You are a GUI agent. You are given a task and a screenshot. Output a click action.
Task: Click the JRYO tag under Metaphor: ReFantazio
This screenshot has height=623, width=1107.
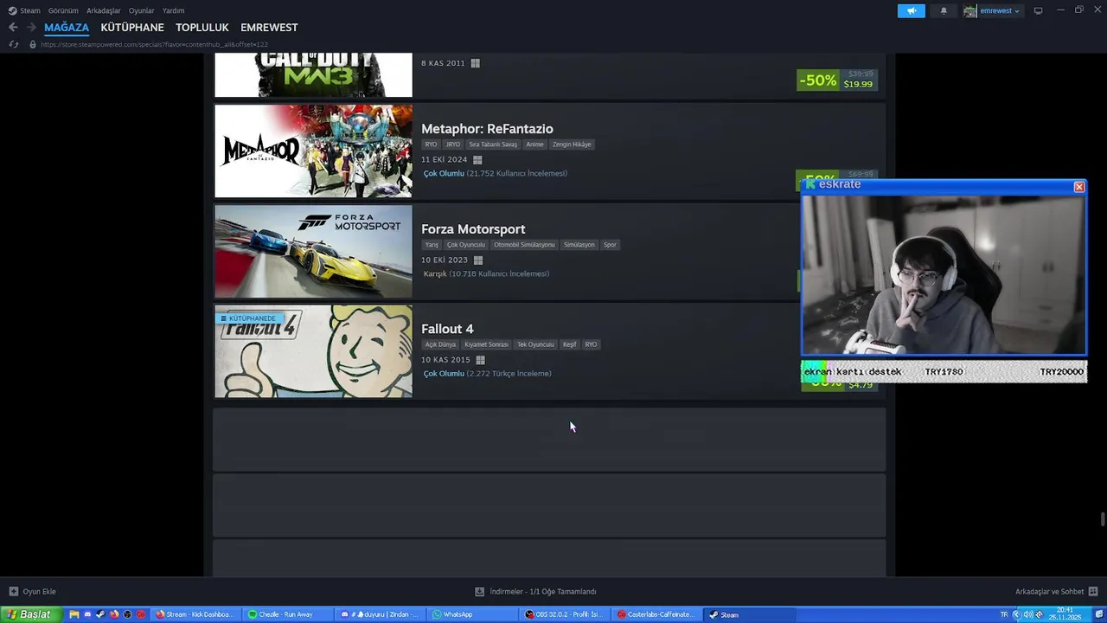click(x=453, y=145)
